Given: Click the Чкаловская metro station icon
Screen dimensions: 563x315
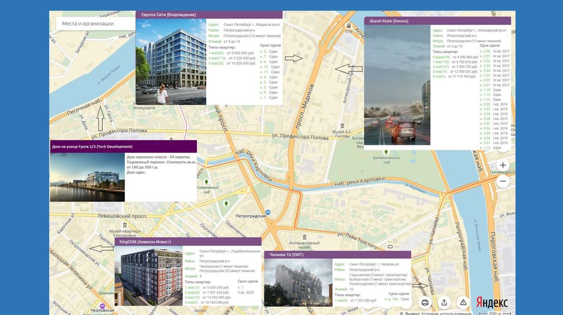Looking at the screenshot, I should tap(102, 306).
